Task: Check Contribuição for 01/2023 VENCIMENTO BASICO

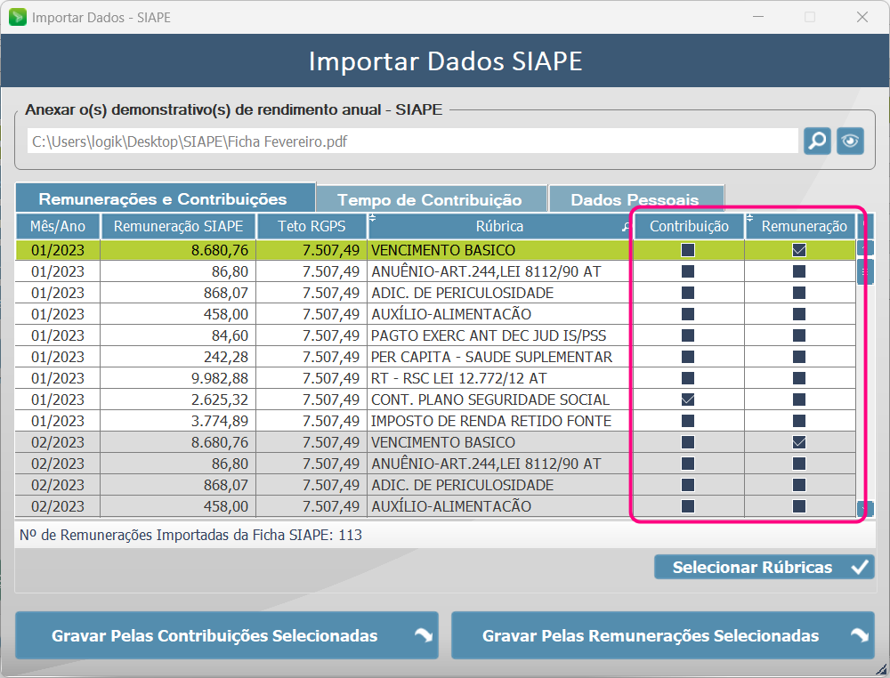Action: click(688, 250)
